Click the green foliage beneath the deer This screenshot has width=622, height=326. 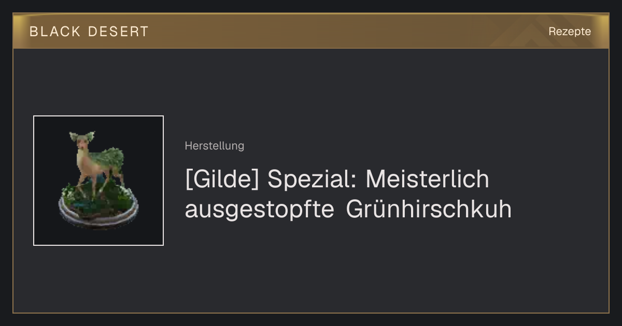click(x=98, y=197)
